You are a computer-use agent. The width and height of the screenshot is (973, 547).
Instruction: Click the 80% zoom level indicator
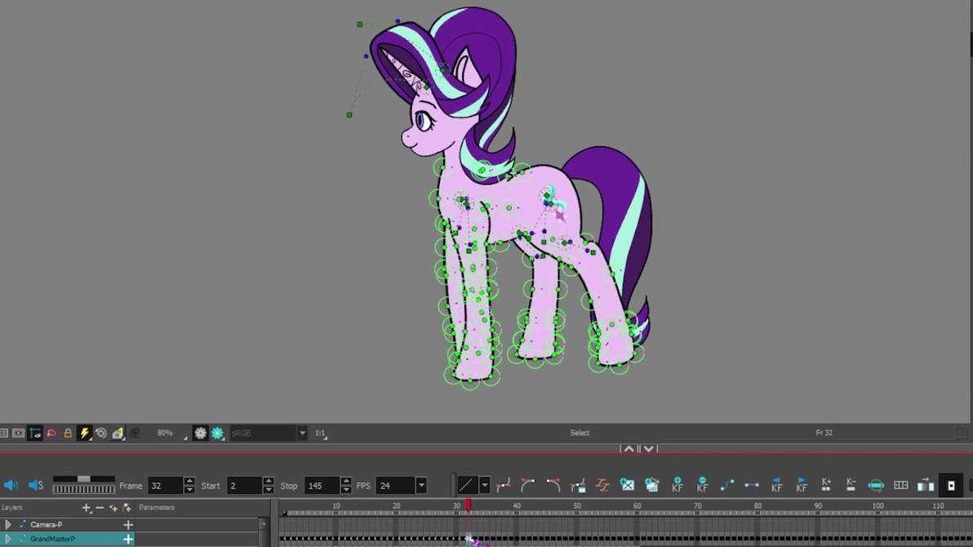coord(166,434)
